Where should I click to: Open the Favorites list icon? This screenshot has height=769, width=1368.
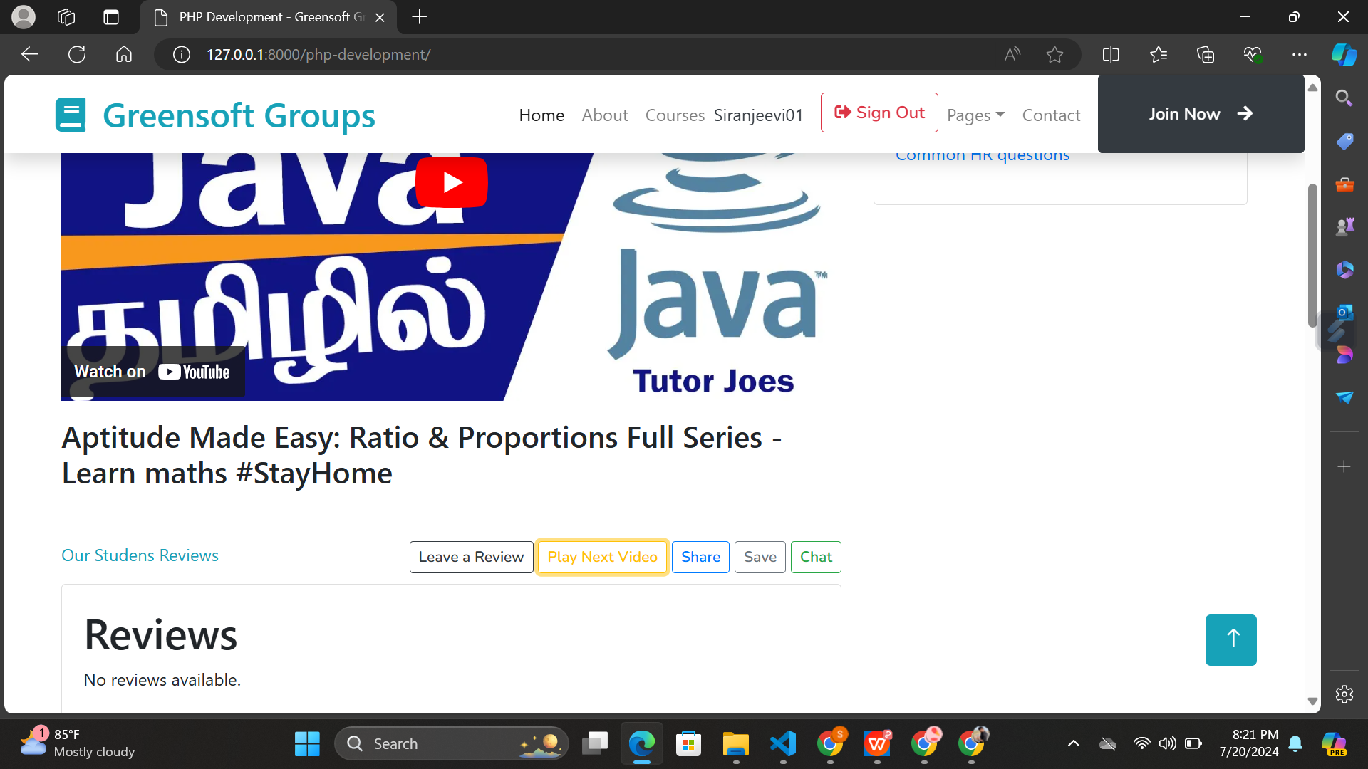(x=1159, y=54)
